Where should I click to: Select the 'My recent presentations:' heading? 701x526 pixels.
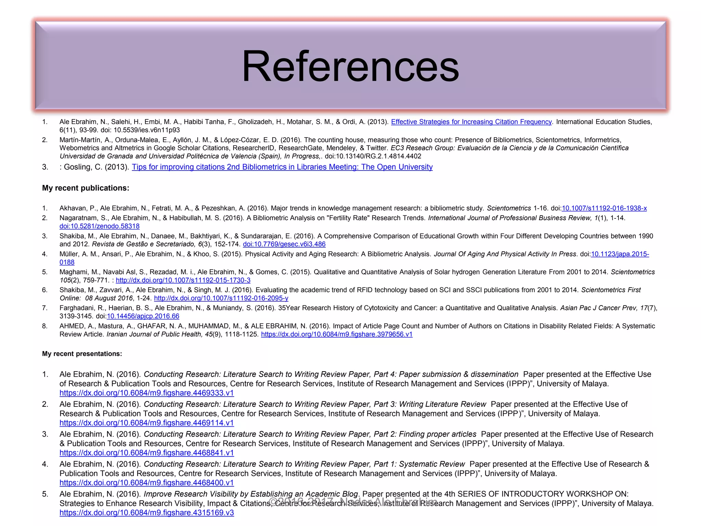click(82, 354)
